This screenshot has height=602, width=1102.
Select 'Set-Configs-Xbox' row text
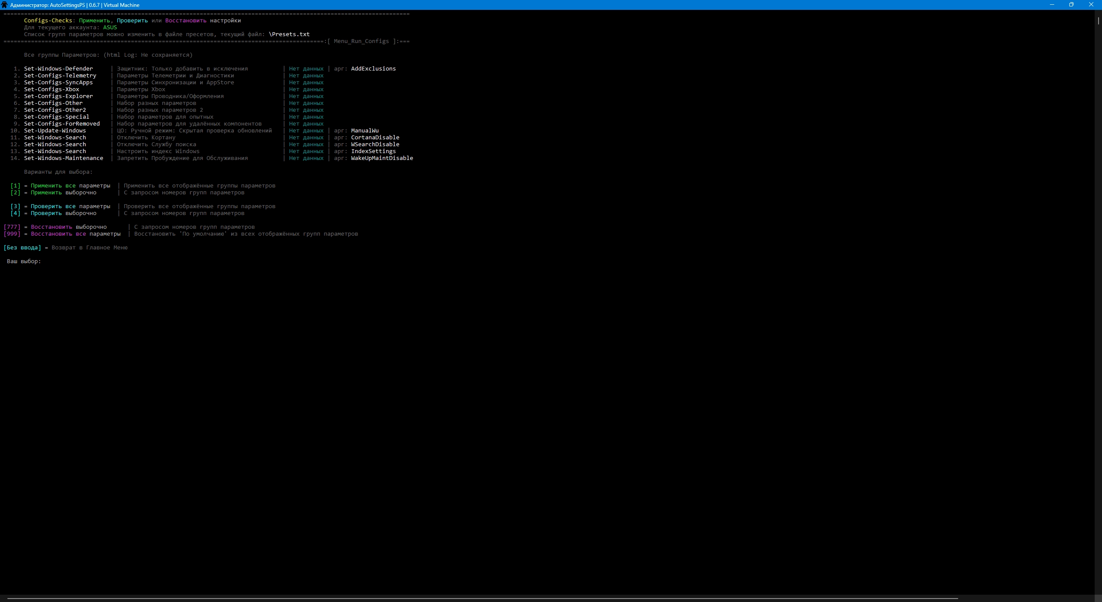click(52, 89)
